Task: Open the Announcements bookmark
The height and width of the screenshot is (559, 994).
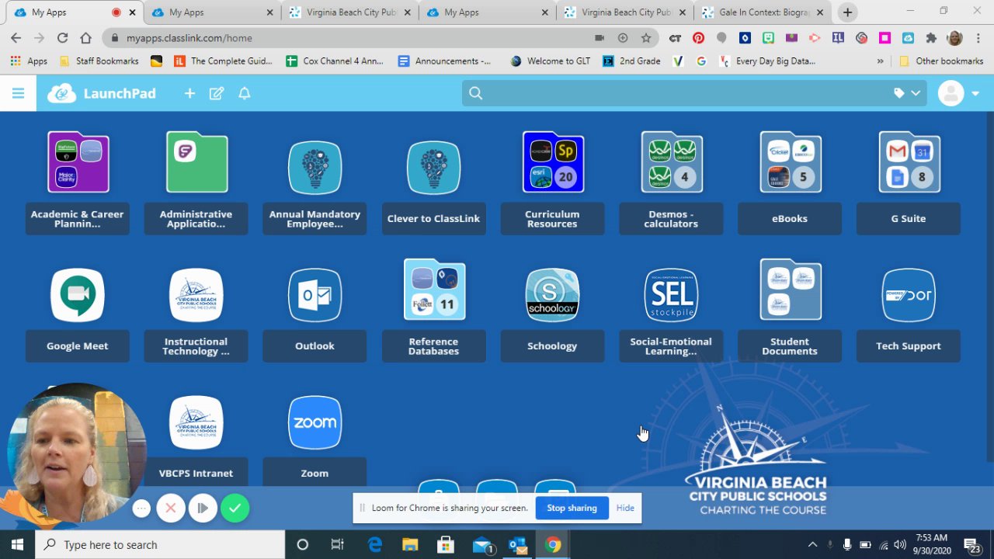Action: click(x=444, y=61)
